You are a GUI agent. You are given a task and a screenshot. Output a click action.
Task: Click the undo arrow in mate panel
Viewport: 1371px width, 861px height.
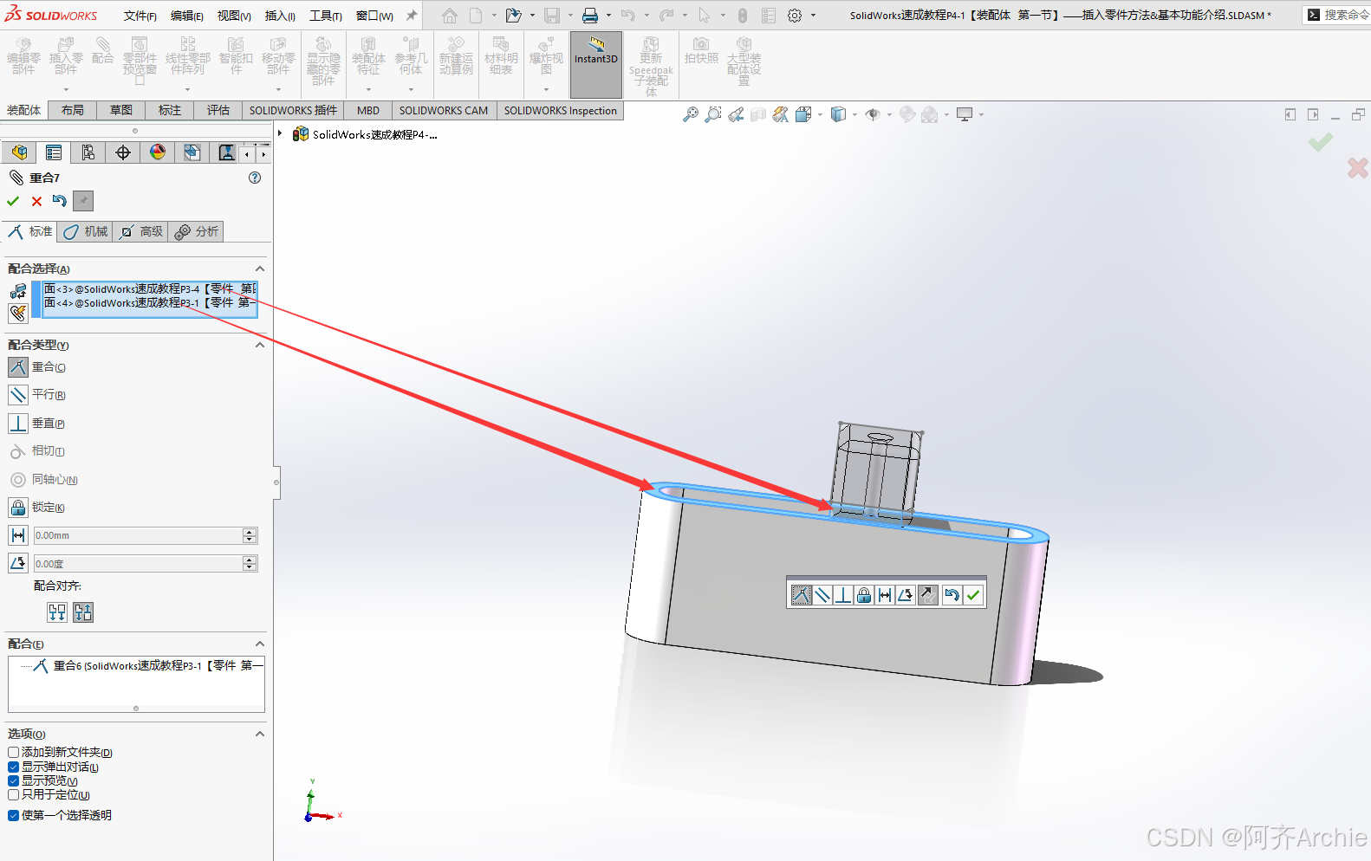click(x=59, y=201)
